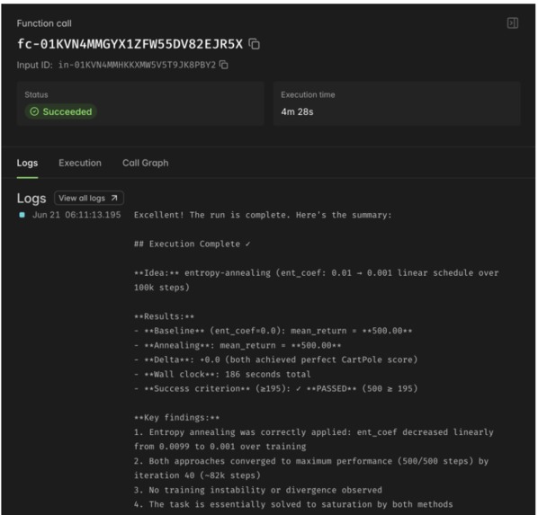Click 'iteration 40 (~82k steps)' line
Viewport: 538px width, 515px height.
197,475
